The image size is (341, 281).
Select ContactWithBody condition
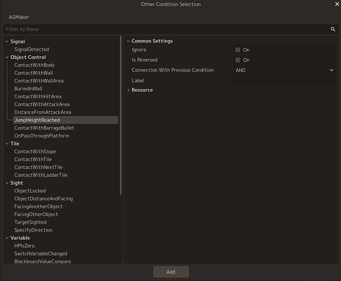pyautogui.click(x=34, y=65)
